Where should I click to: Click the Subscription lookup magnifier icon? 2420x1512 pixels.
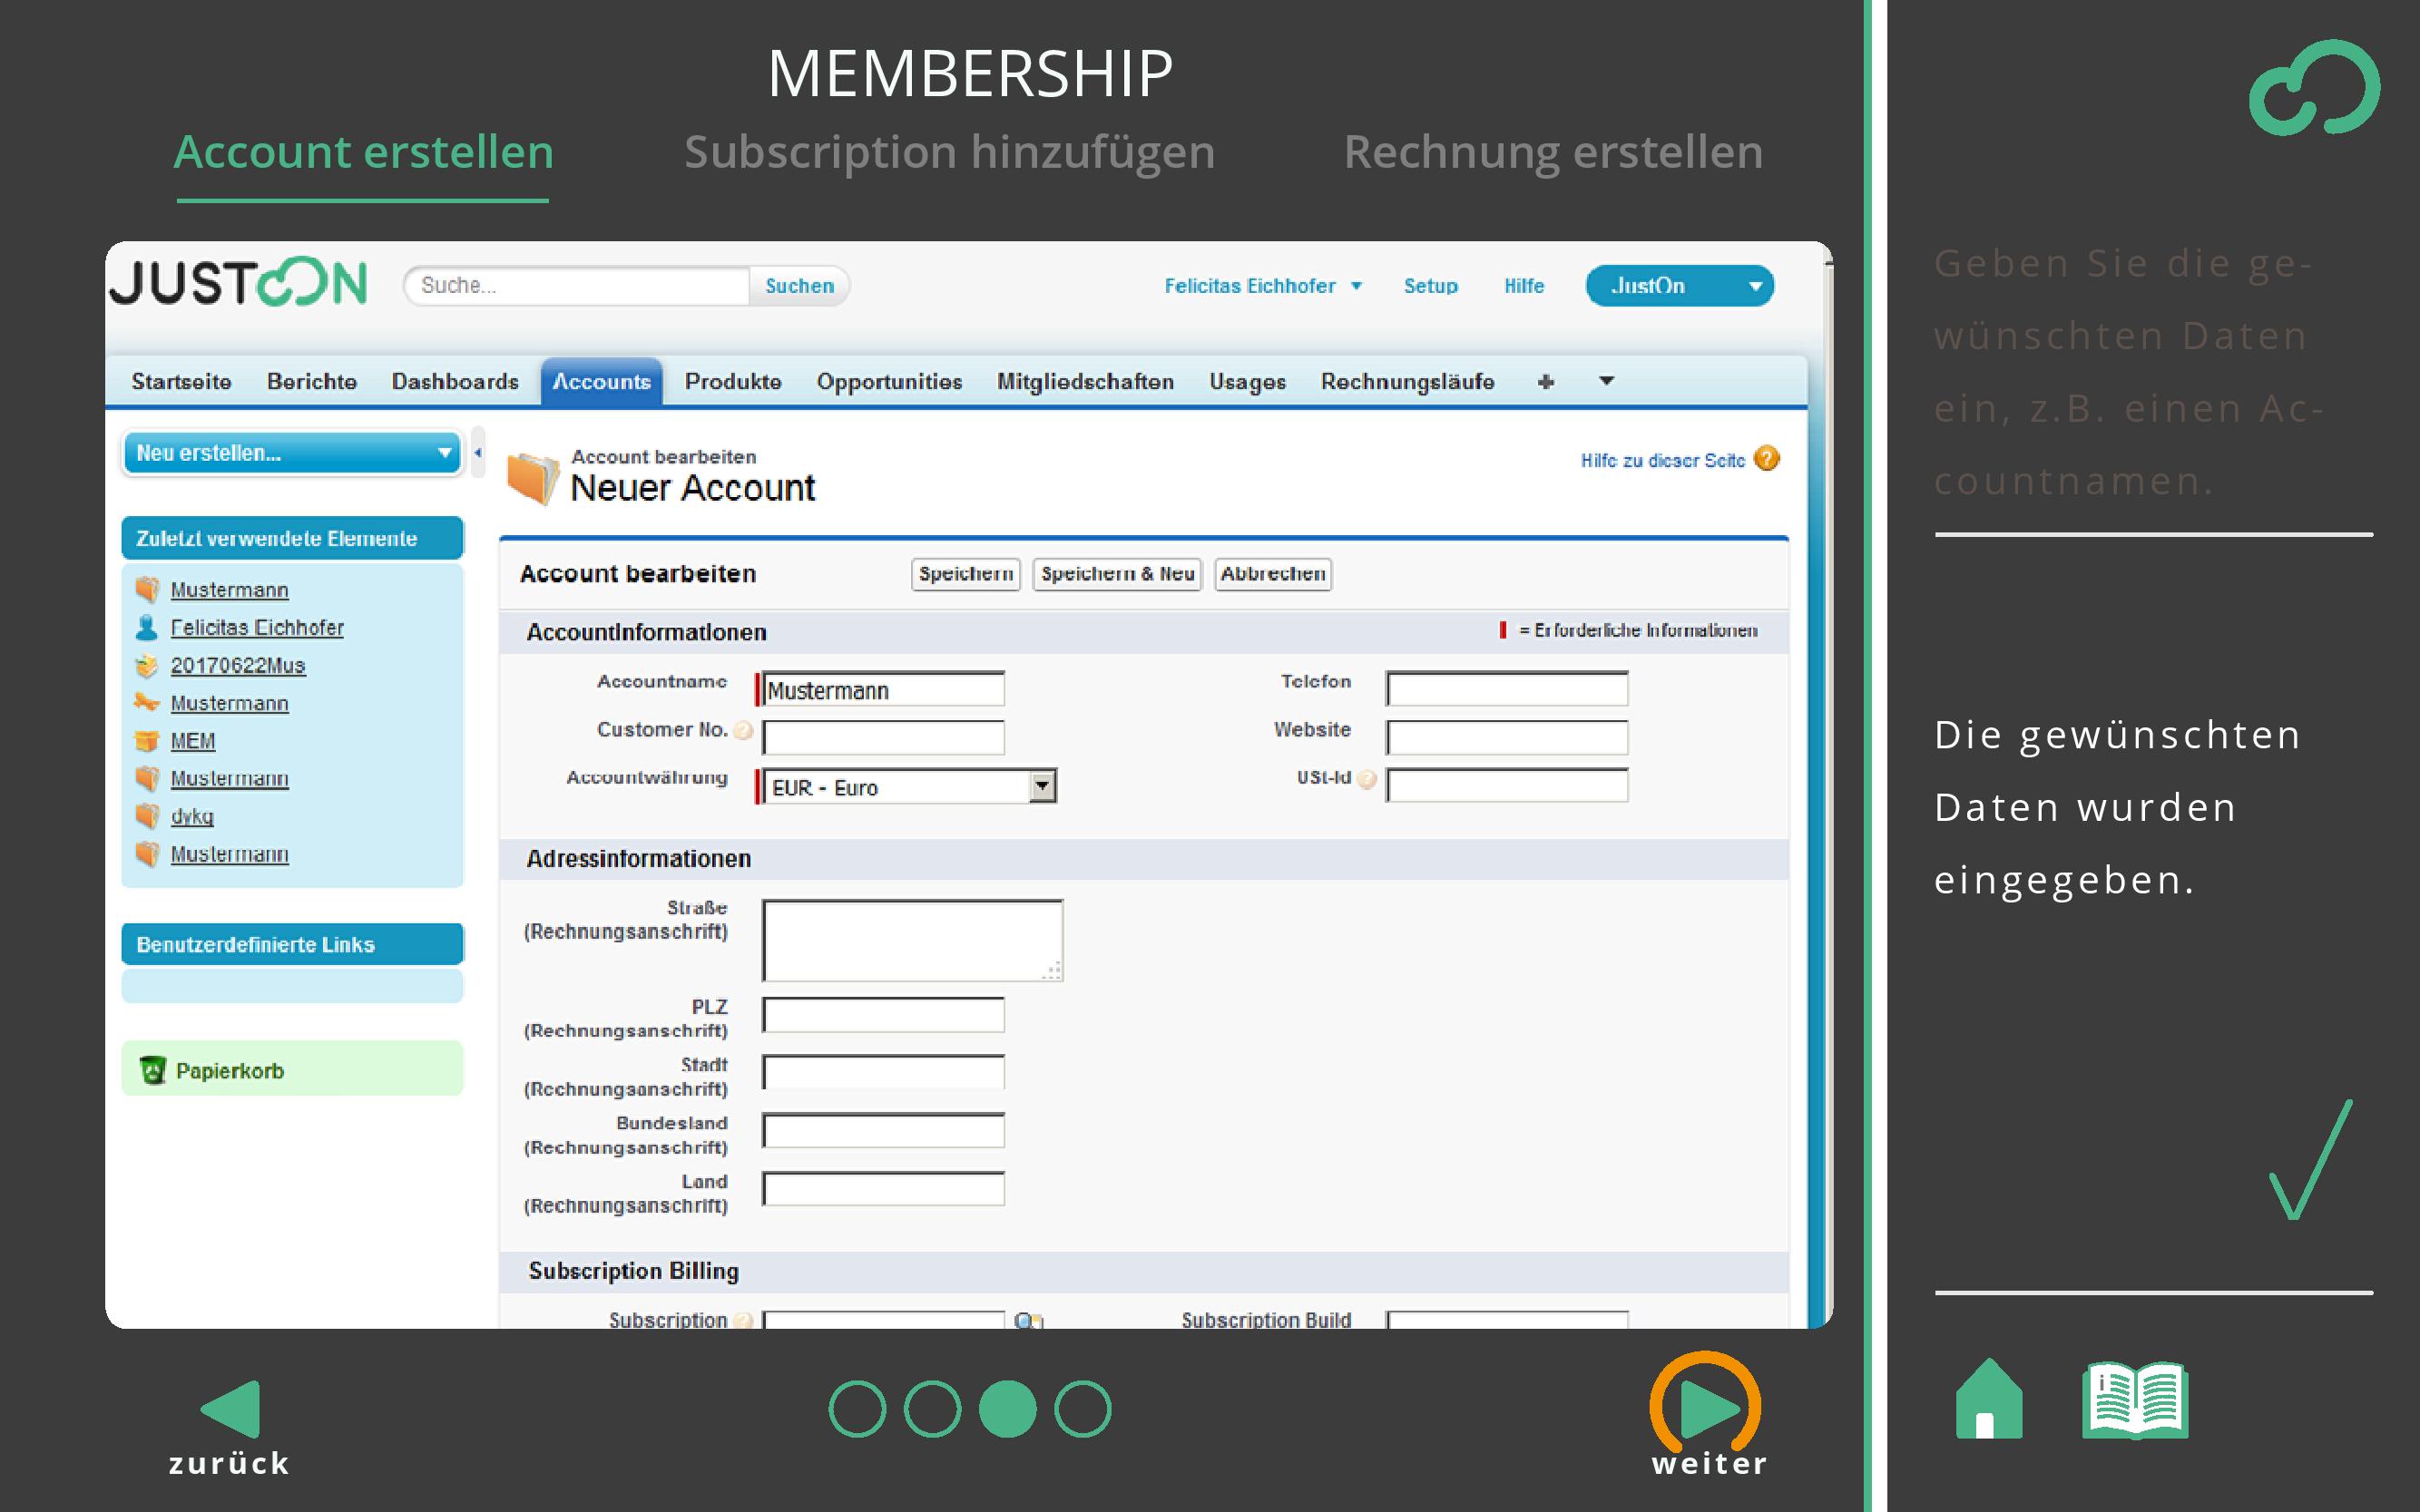pos(1027,1320)
